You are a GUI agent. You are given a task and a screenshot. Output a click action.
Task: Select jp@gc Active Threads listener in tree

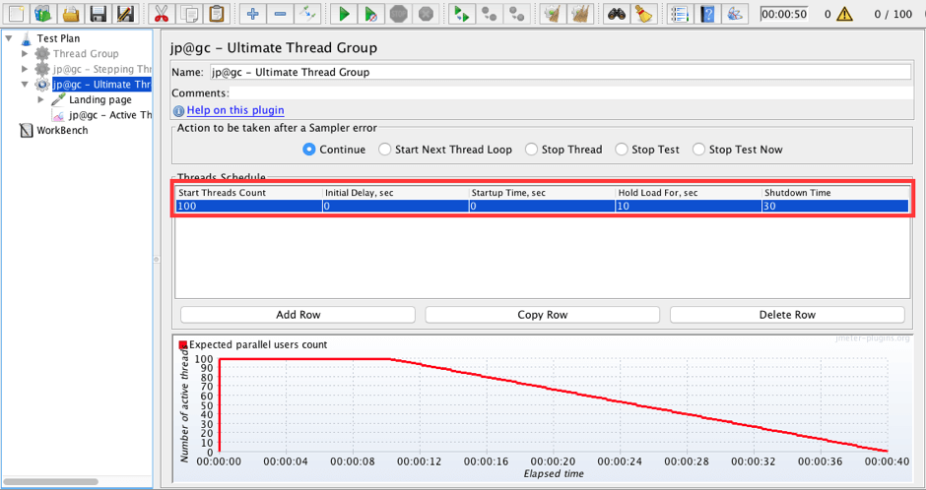point(108,115)
